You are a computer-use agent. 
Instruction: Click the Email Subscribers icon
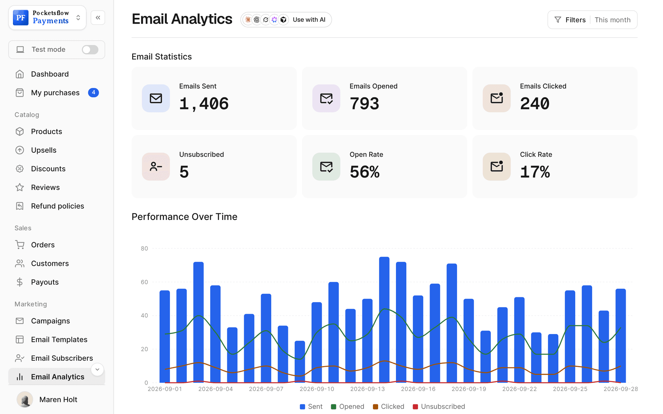20,358
